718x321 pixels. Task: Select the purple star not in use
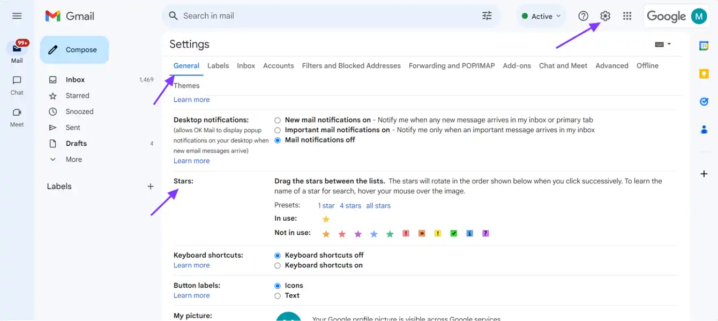[358, 234]
